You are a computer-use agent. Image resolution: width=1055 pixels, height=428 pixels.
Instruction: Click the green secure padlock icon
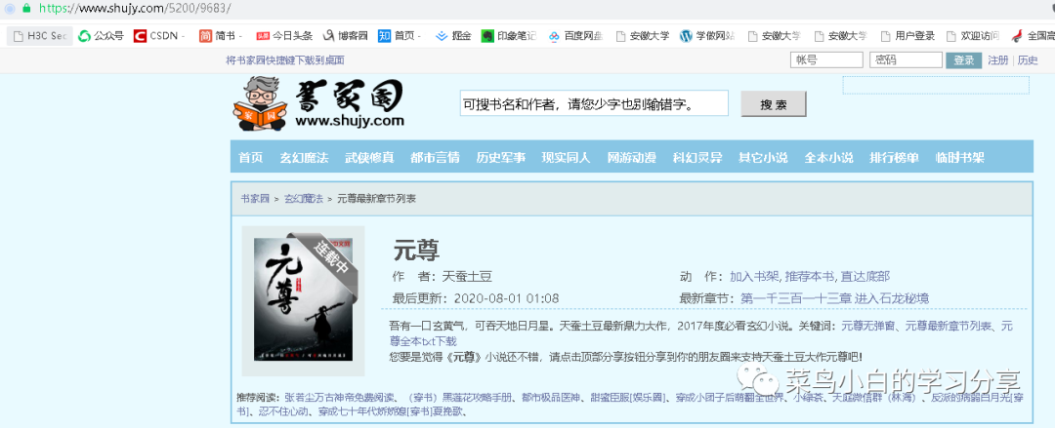pyautogui.click(x=26, y=8)
